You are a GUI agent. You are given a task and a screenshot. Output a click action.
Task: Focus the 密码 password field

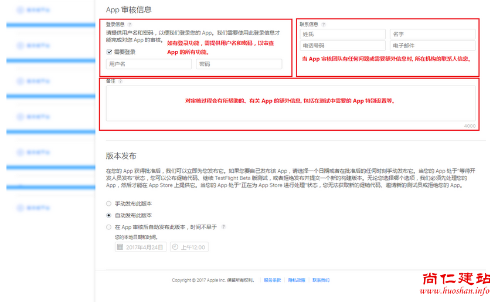tap(239, 64)
